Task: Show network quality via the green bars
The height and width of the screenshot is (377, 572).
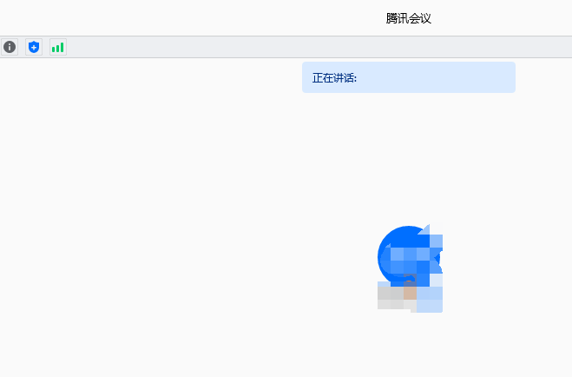Action: coord(58,47)
